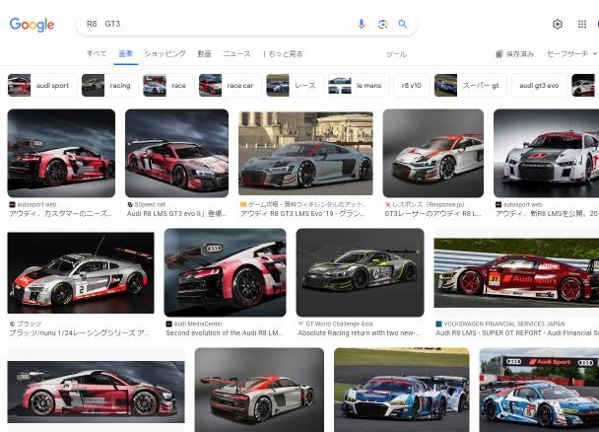Image resolution: width=599 pixels, height=432 pixels.
Task: Click the magnifier search button
Action: [403, 24]
